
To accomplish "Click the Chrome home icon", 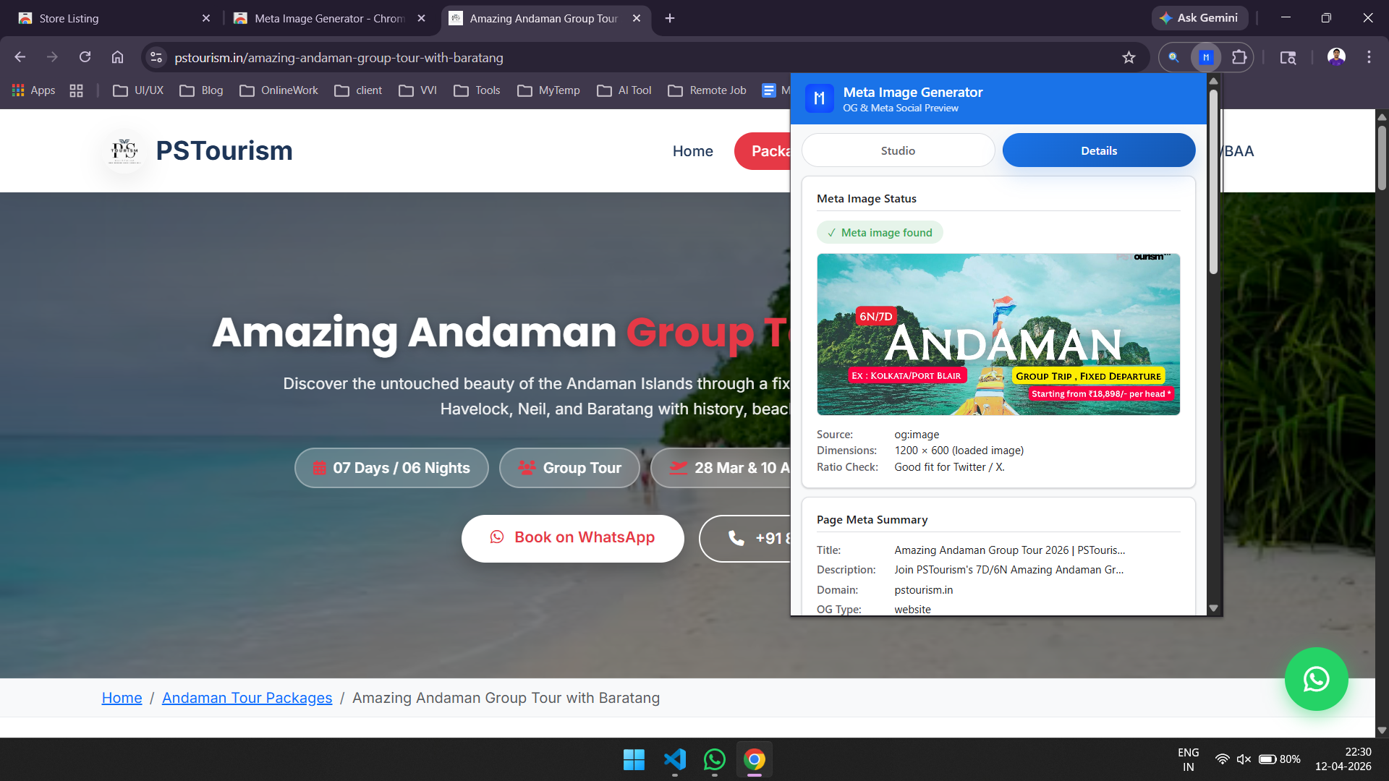I will coord(117,57).
